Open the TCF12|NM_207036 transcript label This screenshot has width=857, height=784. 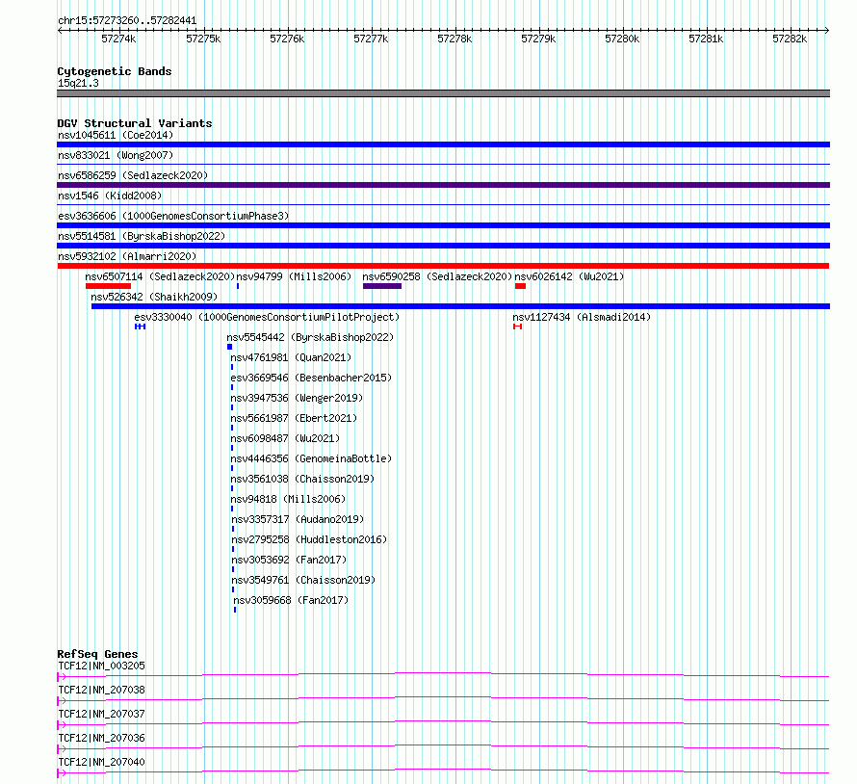click(x=101, y=738)
